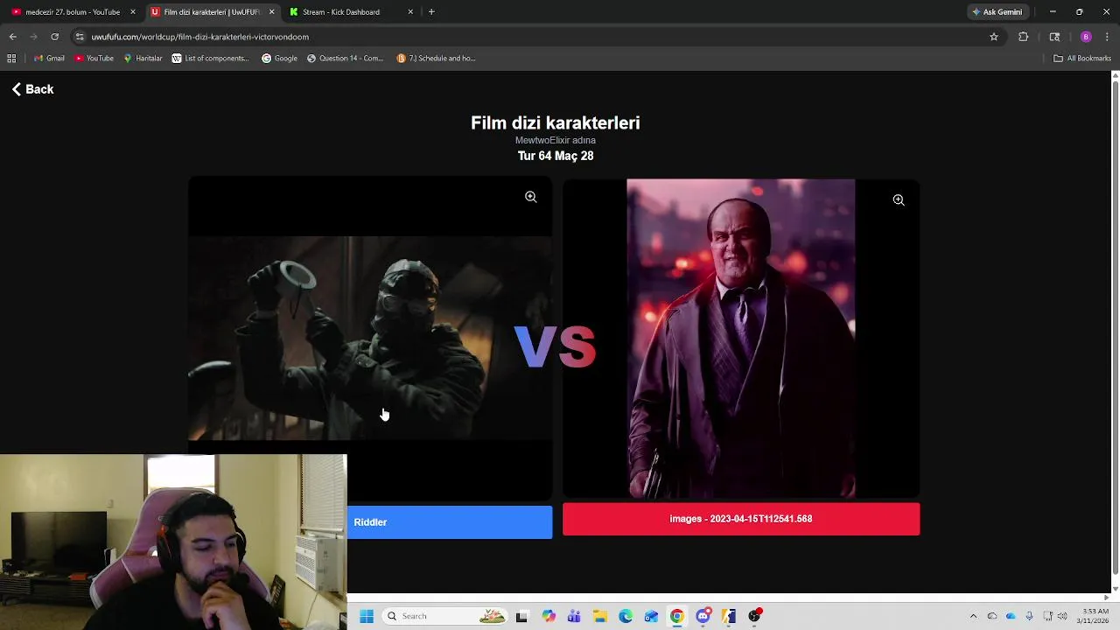The image size is (1120, 630).
Task: Open the Haritalar bookmark
Action: point(143,59)
